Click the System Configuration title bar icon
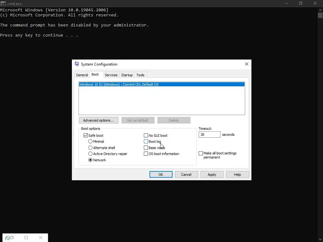Screen dimensions: 323x242 click(77, 64)
